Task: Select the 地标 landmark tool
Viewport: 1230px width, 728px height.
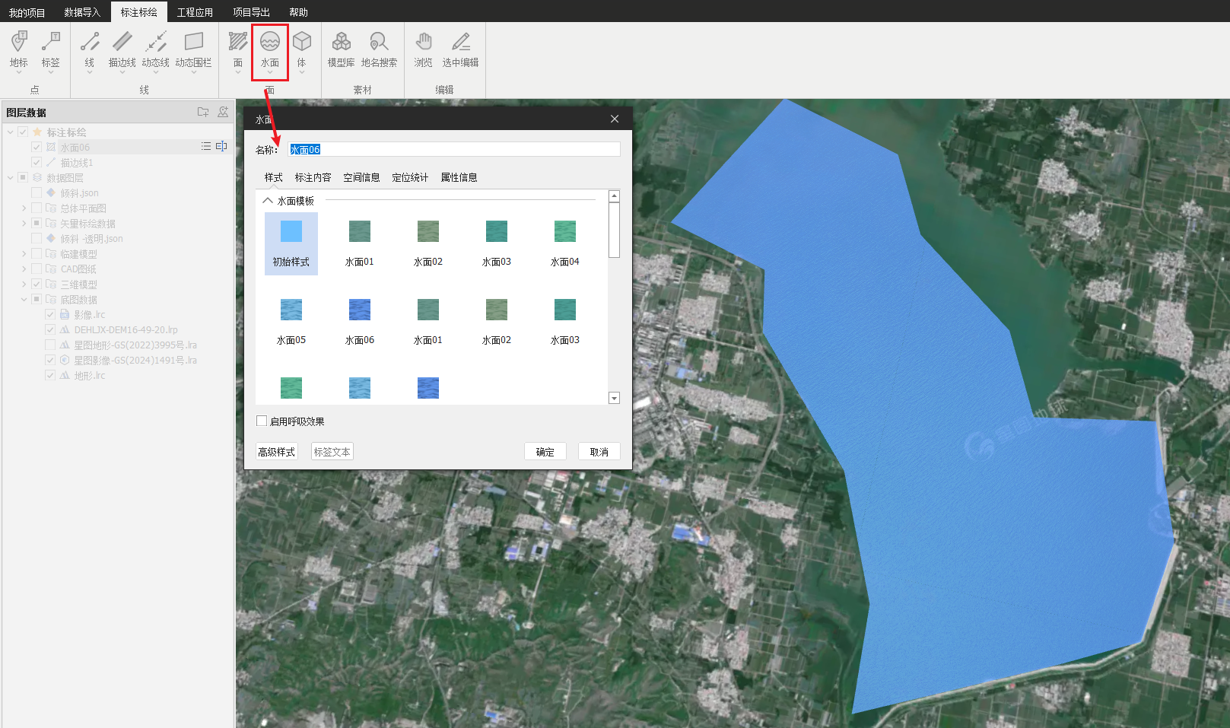Action: [x=19, y=49]
